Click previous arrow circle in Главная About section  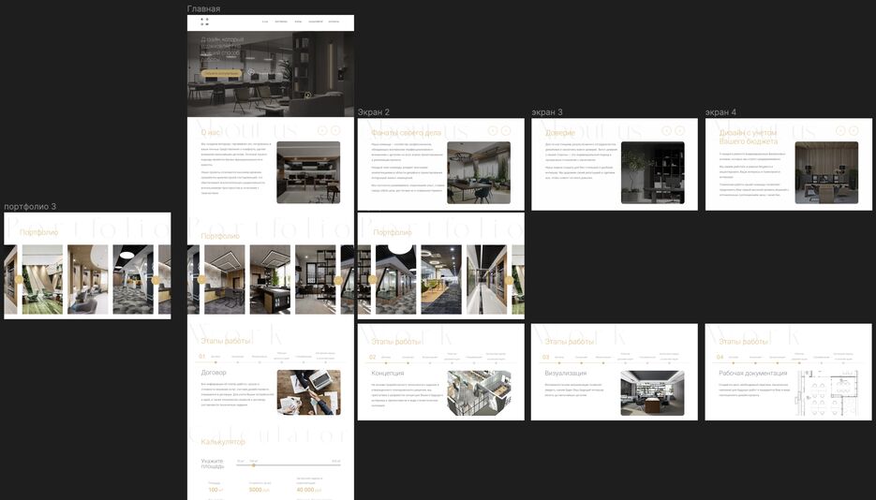click(x=321, y=130)
